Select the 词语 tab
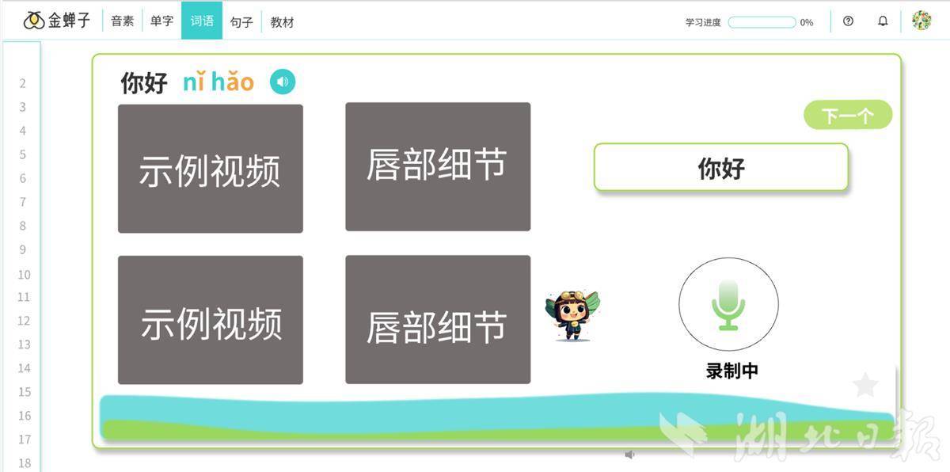This screenshot has width=950, height=472. click(202, 21)
